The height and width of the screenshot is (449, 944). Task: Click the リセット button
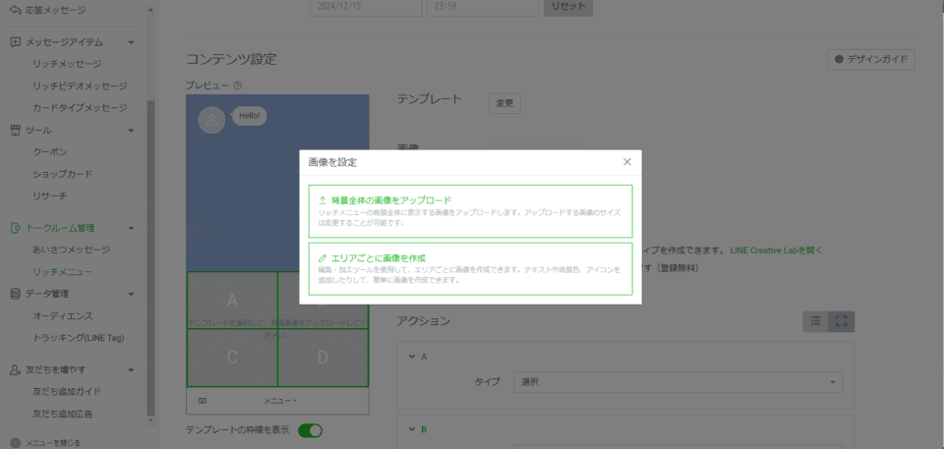[x=567, y=7]
